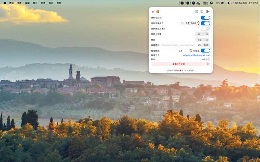Open the 编辑 menu
260x162 pixels.
(x=27, y=3)
